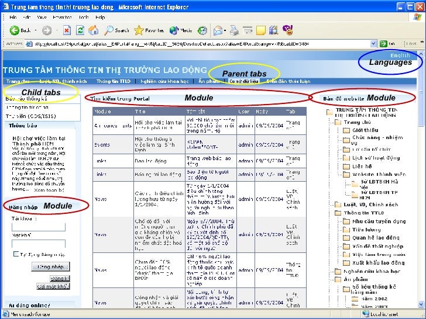This screenshot has width=426, height=319.
Task: Open the Media toolbar icon
Action: pos(174,30)
